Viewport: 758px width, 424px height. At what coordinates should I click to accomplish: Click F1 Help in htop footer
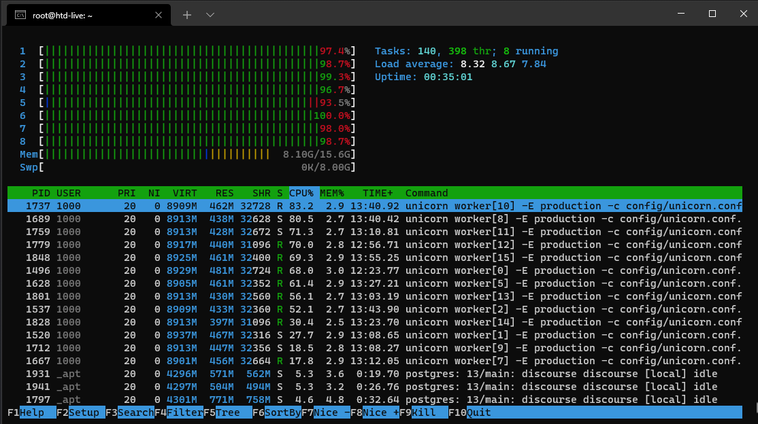click(32, 412)
